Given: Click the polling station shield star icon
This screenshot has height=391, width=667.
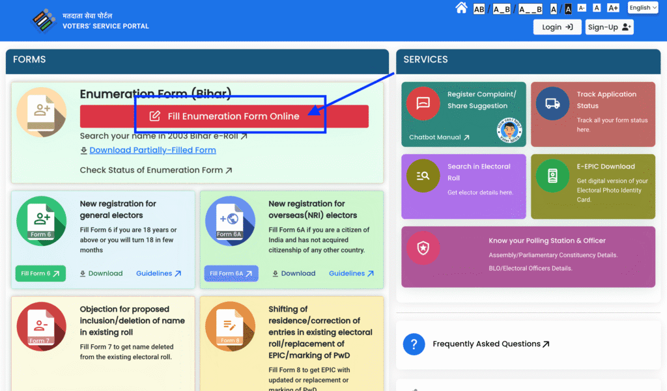Looking at the screenshot, I should (x=423, y=248).
